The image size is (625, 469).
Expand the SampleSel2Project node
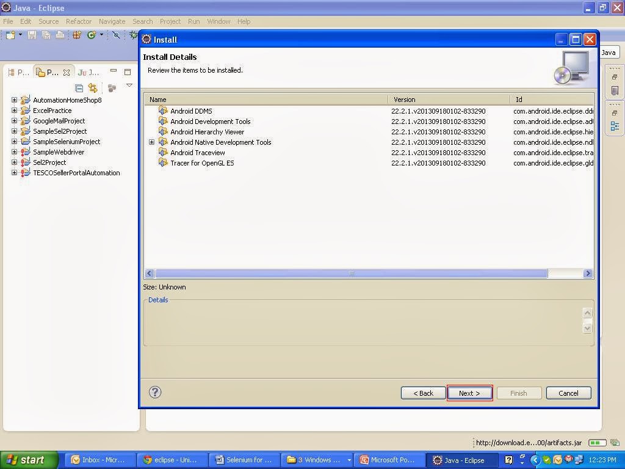coord(15,131)
